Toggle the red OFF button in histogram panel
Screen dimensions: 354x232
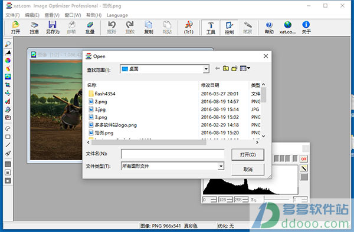[x=304, y=159]
